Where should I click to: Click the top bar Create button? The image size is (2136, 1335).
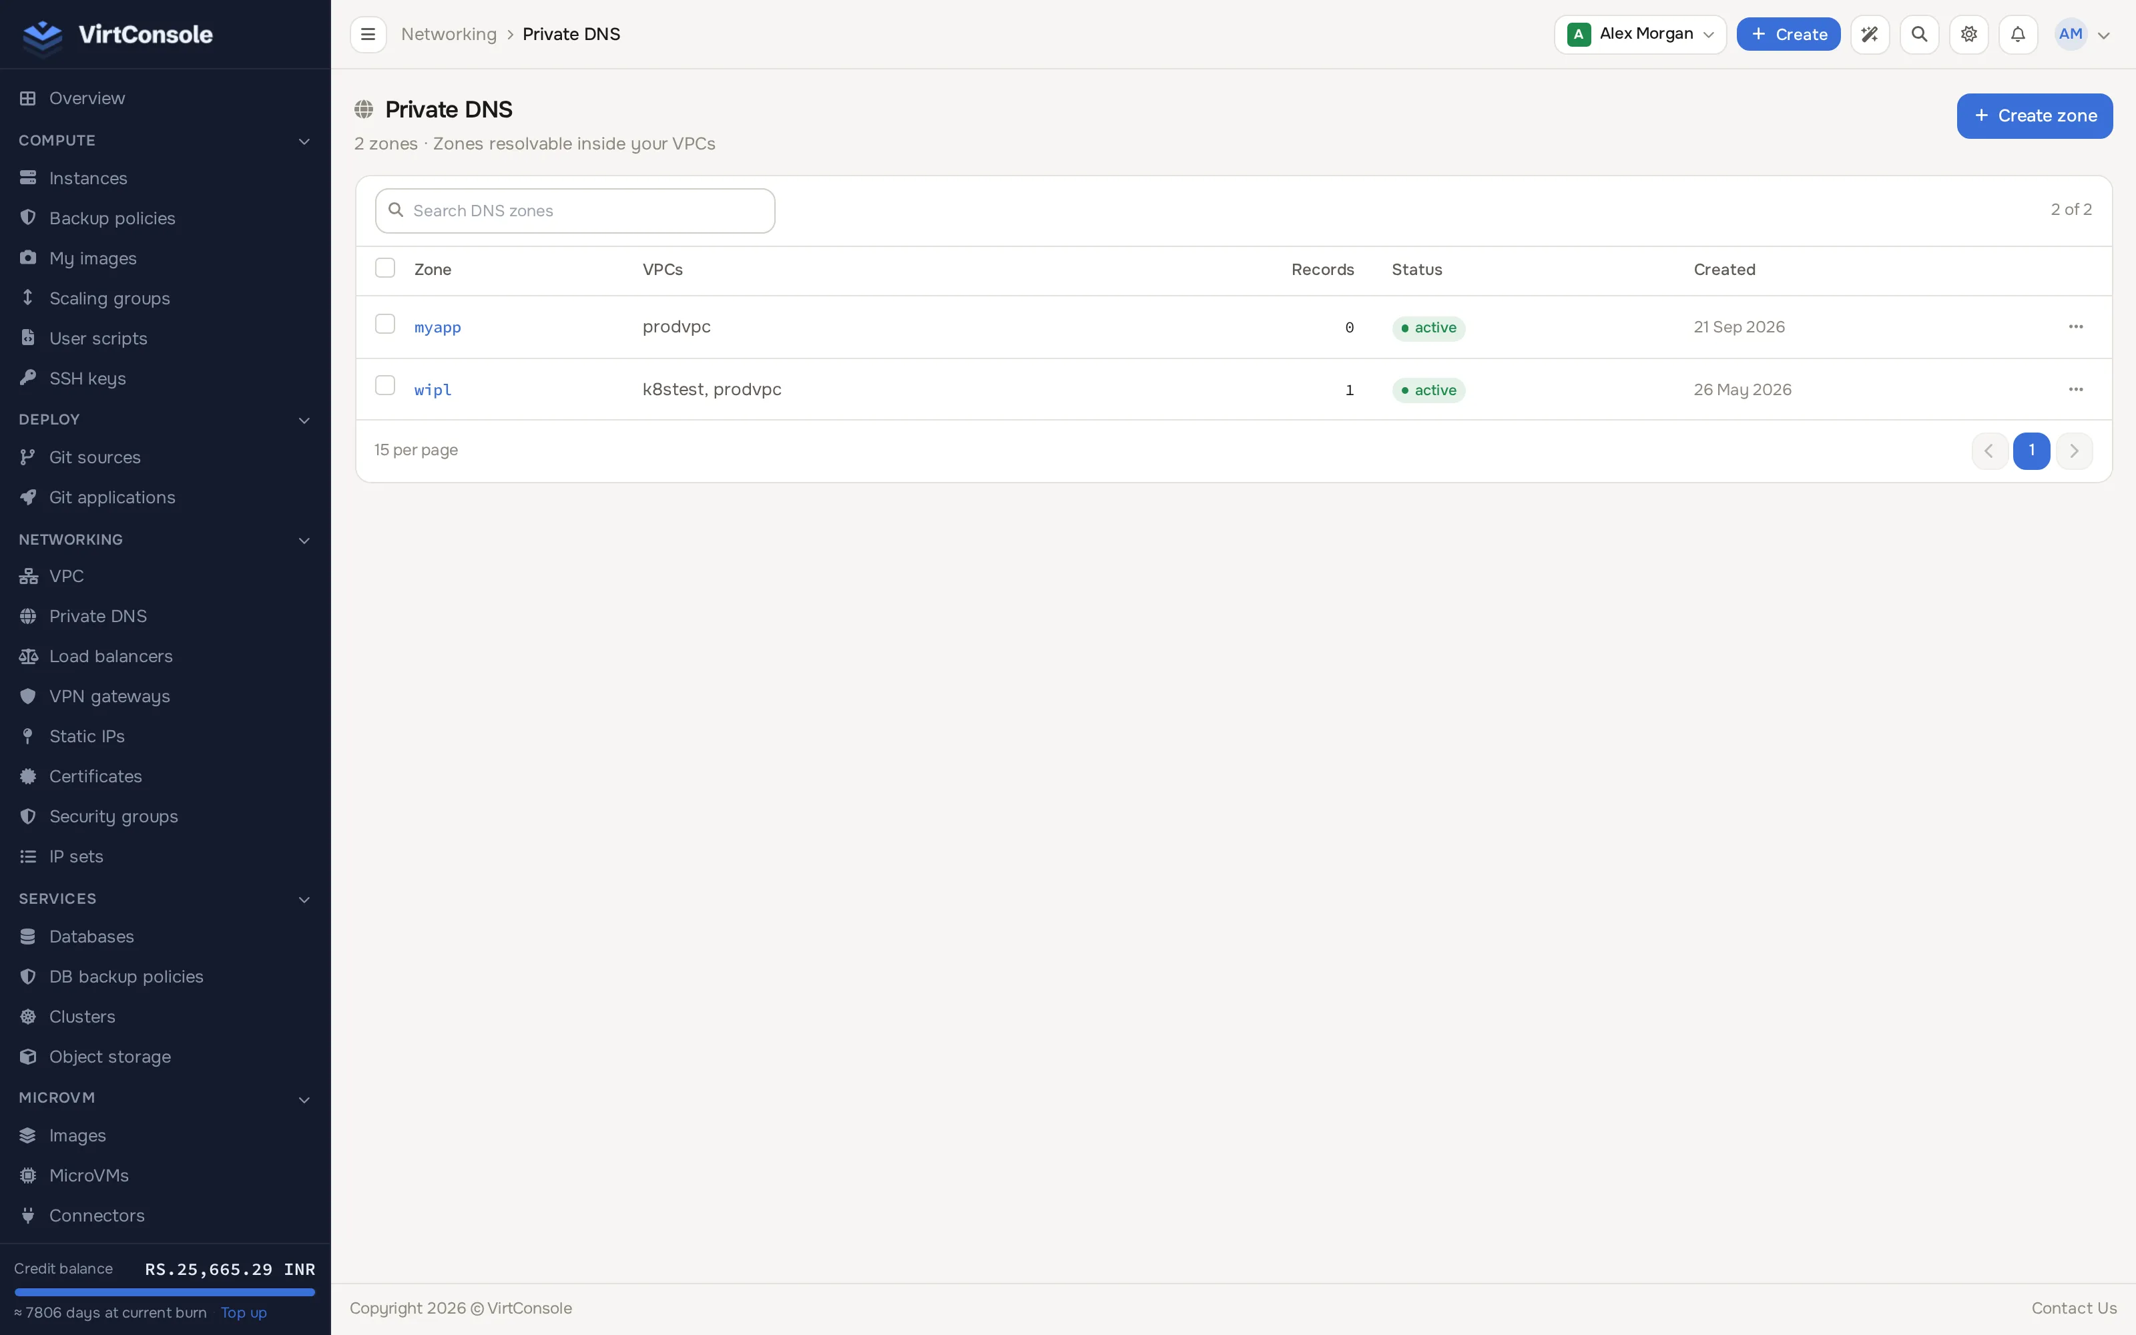point(1788,35)
